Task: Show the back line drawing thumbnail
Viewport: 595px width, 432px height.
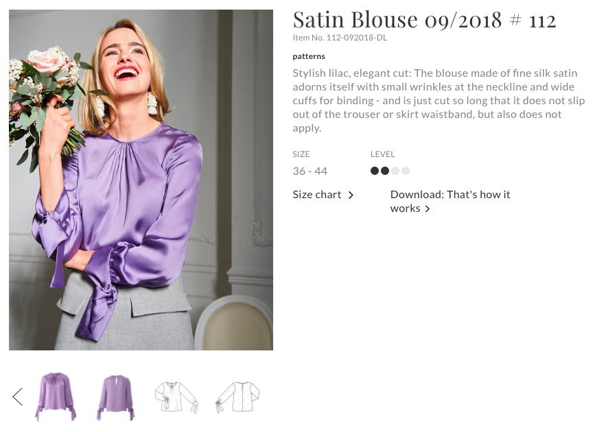Action: click(x=237, y=396)
